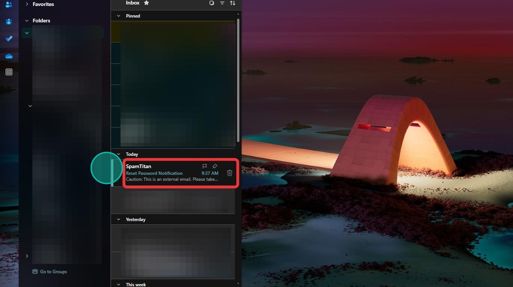The image size is (513, 287).
Task: Click the Go to Groups link
Action: [53, 271]
